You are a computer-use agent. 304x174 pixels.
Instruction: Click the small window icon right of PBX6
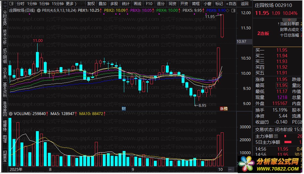coord(233,10)
